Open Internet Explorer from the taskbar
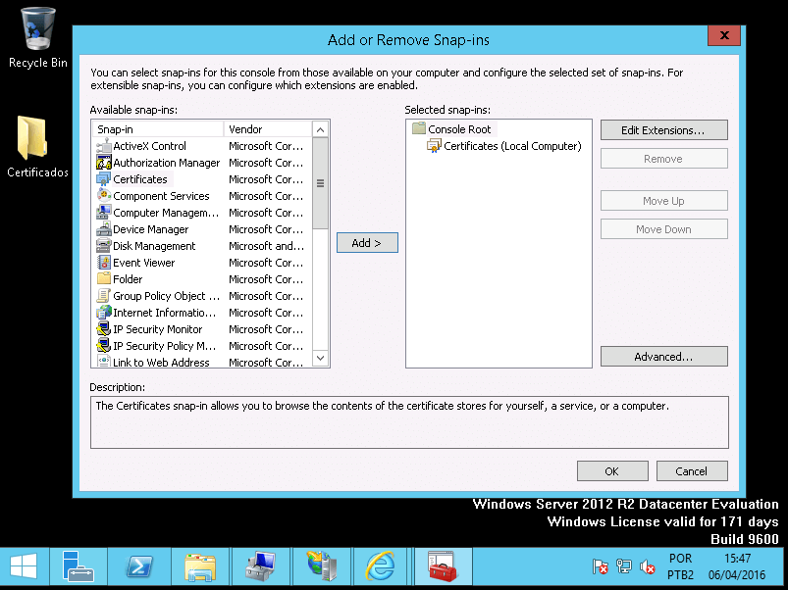 (x=380, y=566)
